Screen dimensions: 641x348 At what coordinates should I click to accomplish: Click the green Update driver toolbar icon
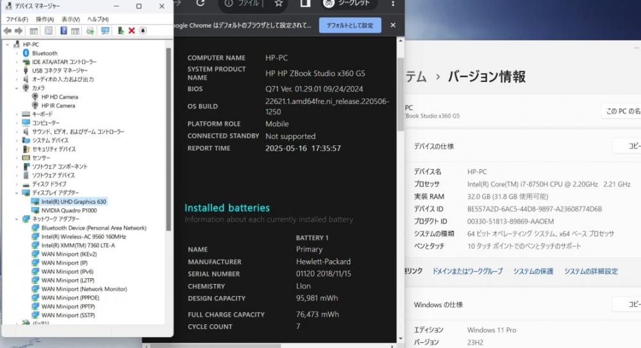point(121,31)
